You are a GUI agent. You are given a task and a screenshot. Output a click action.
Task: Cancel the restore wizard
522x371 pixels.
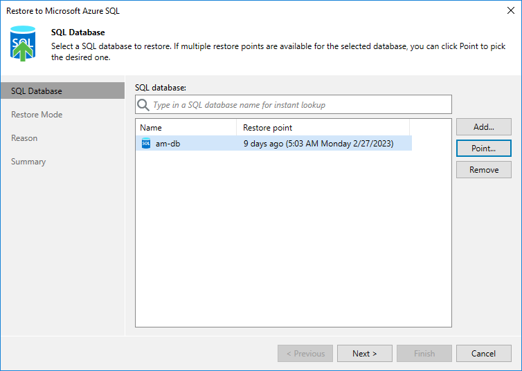pos(483,354)
